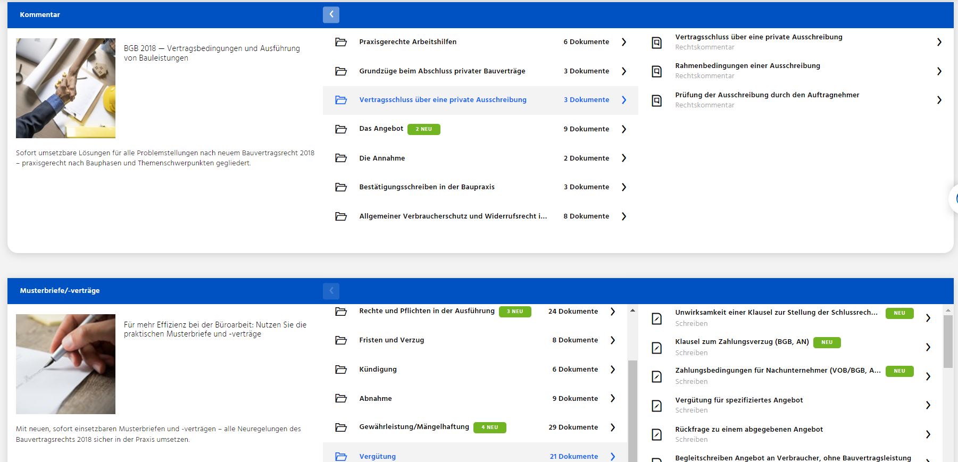Image resolution: width=958 pixels, height=462 pixels.
Task: Click chevron on Abnahme row
Action: tap(613, 398)
